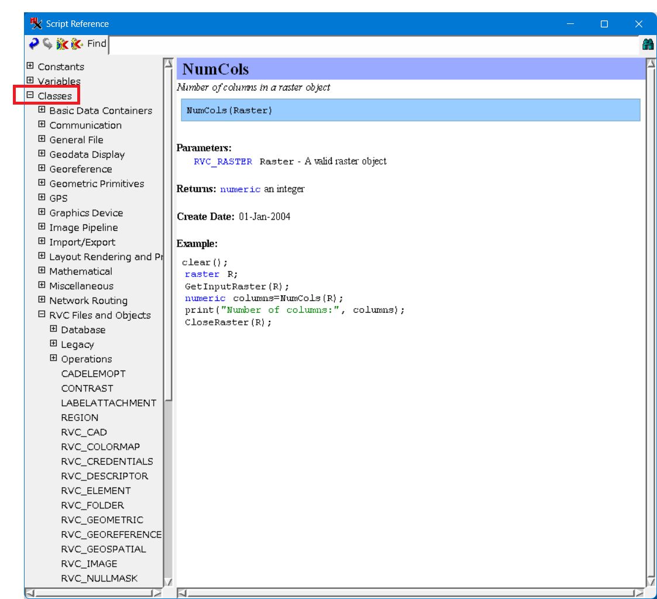Expand the Basic Data Containers node
Viewport: 657px width, 599px height.
(x=42, y=110)
